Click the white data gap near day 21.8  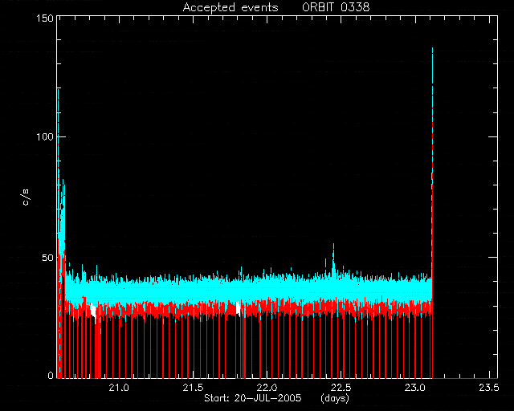click(x=239, y=309)
